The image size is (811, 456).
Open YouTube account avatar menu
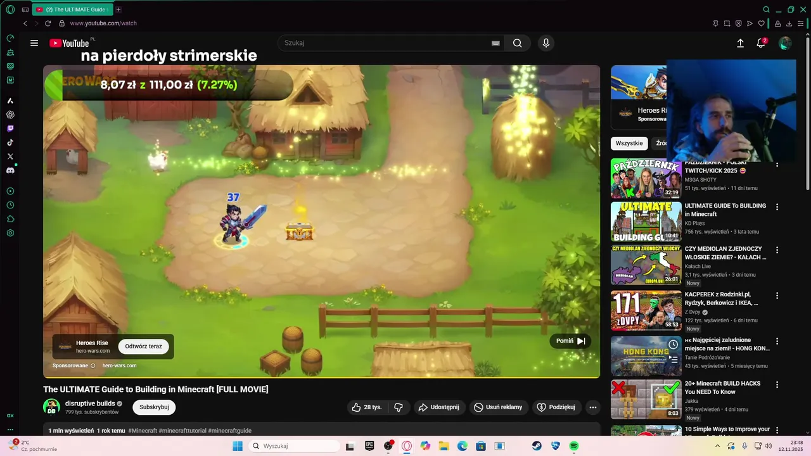pos(785,43)
